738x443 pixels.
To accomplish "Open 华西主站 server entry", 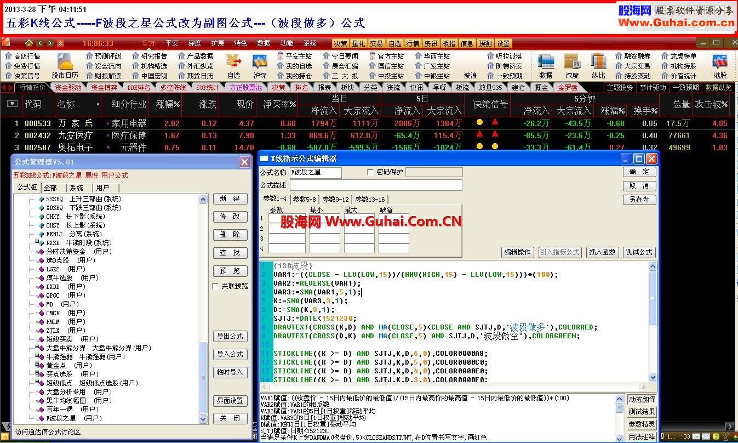I will click(x=432, y=56).
